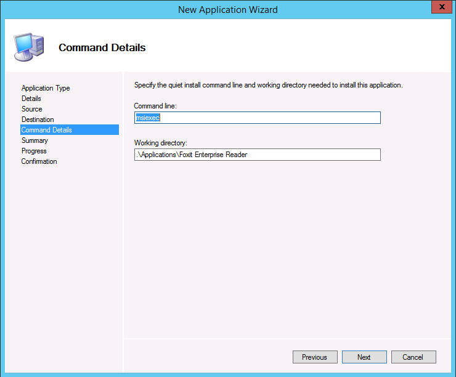This screenshot has height=377, width=456.
Task: Click the New Application Wizard title bar
Action: coord(227,9)
